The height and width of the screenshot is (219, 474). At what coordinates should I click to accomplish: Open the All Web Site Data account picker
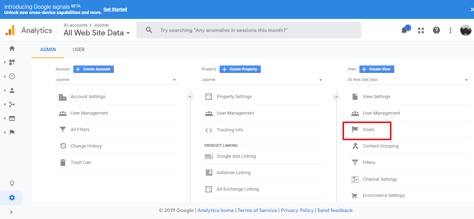97,33
